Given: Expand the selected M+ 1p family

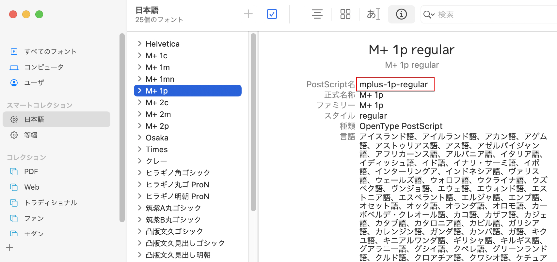Looking at the screenshot, I should pos(139,91).
